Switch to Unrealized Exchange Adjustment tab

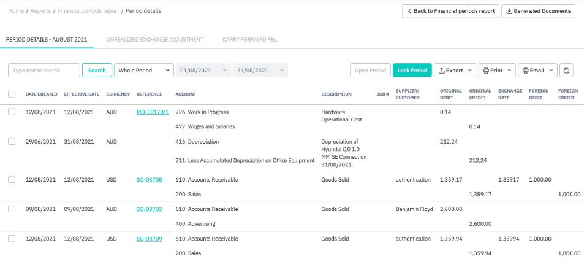pos(154,40)
